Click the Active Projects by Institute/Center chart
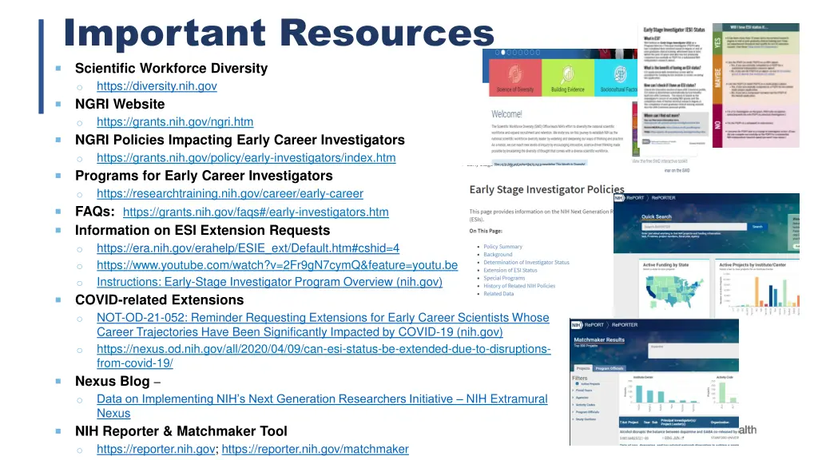The width and height of the screenshot is (818, 460). pyautogui.click(x=759, y=292)
